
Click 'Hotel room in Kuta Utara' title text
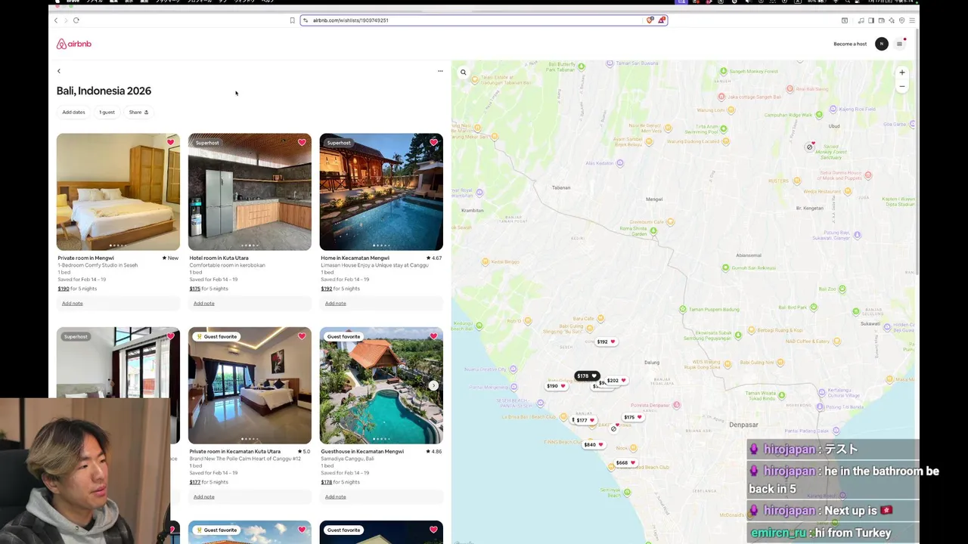click(x=219, y=258)
